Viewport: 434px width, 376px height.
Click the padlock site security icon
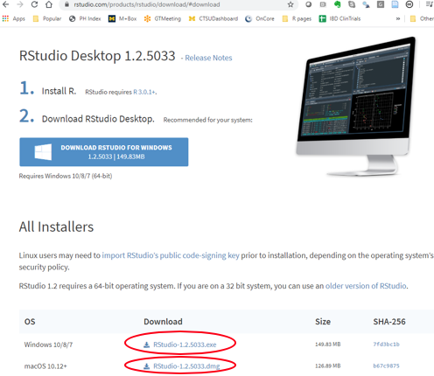coord(67,4)
